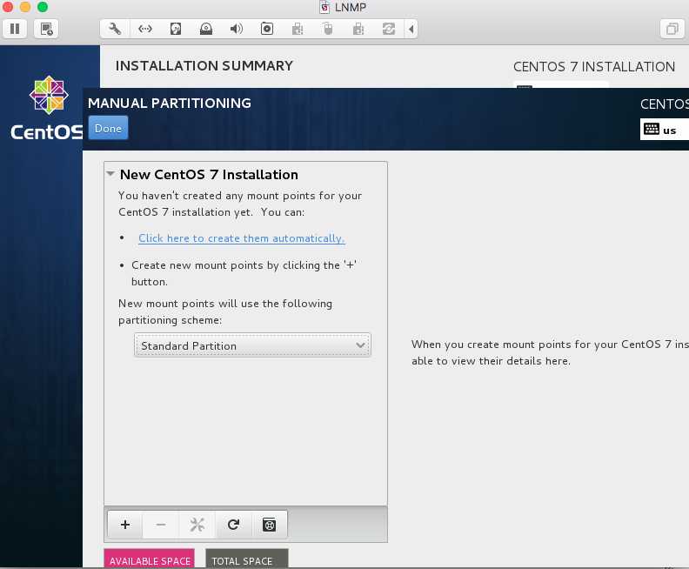
Task: Configure the selected mount point
Action: click(197, 524)
